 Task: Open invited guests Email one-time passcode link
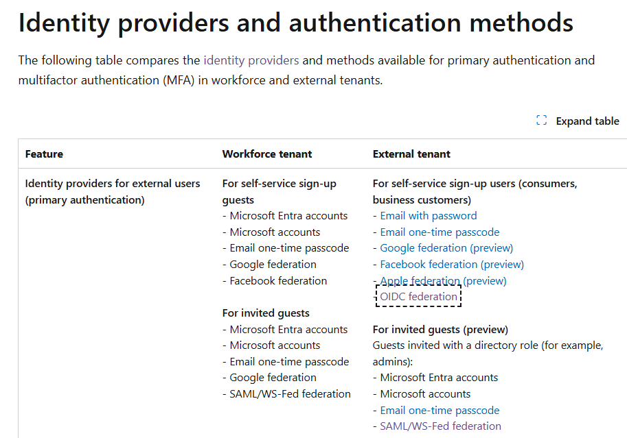coord(440,410)
